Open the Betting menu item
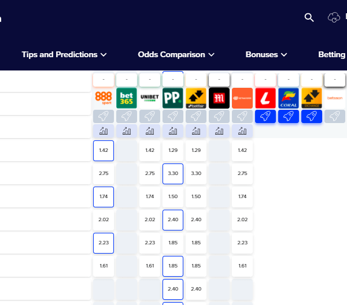 tap(333, 55)
